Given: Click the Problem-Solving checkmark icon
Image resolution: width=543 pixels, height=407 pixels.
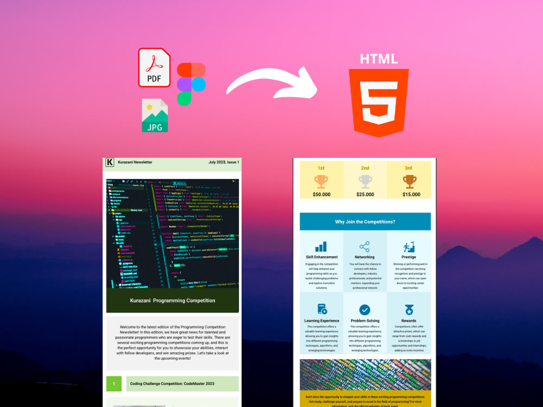Looking at the screenshot, I should point(365,310).
